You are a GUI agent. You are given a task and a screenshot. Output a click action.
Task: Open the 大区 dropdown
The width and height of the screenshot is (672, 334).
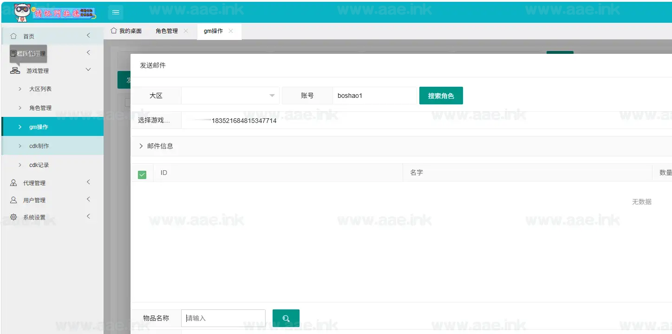click(230, 96)
